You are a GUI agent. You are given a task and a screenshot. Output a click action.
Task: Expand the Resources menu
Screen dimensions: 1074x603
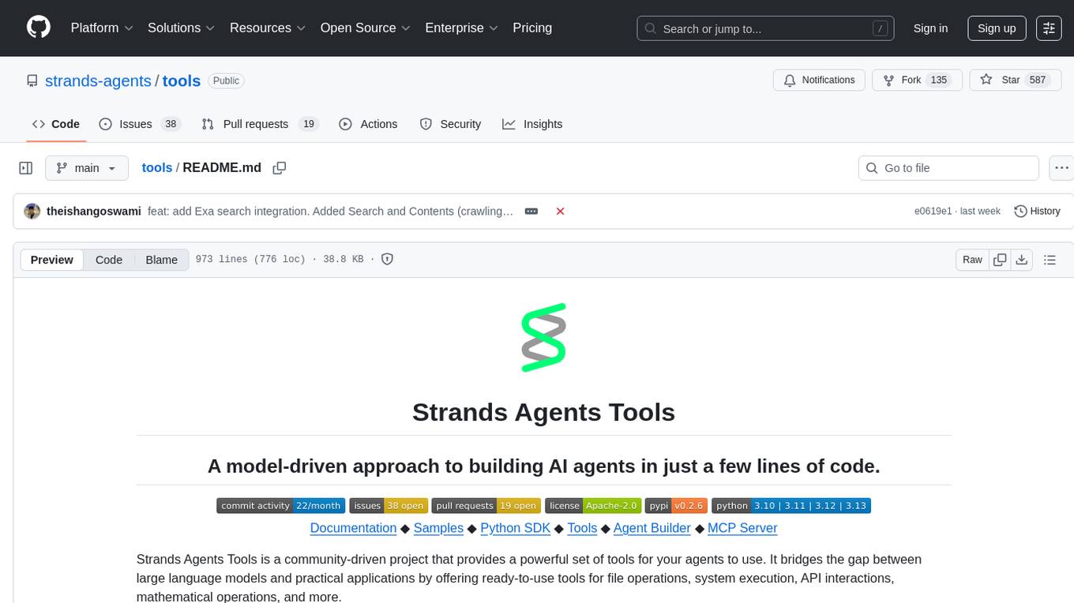[x=268, y=28]
